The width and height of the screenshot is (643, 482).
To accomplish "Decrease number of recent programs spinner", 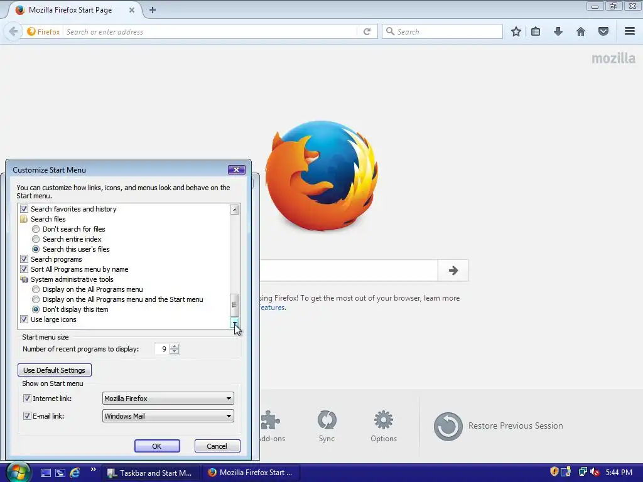I will (175, 351).
